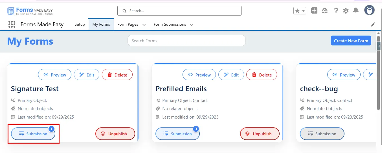Open the user profile avatar
The image size is (382, 153).
pyautogui.click(x=369, y=10)
